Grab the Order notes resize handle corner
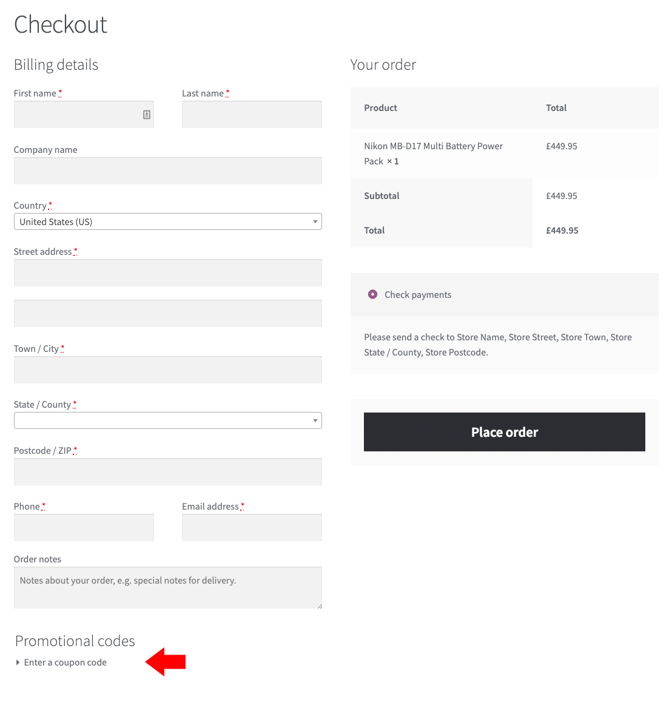This screenshot has width=672, height=728. [319, 605]
